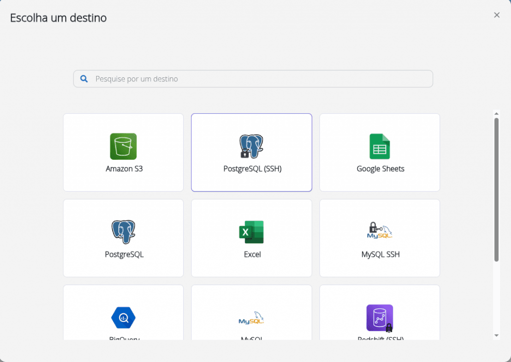
Task: Select the 'Excel' destination label
Action: 252,254
